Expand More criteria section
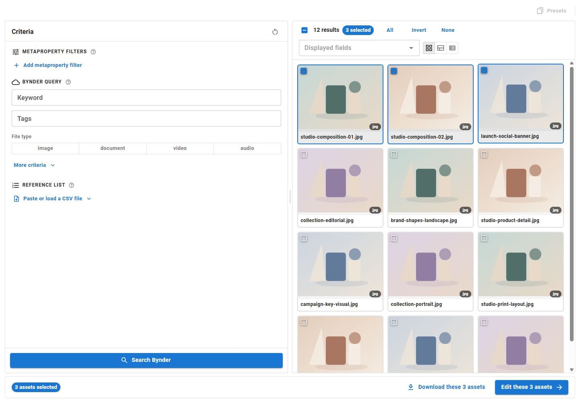Image resolution: width=580 pixels, height=403 pixels. pyautogui.click(x=34, y=165)
